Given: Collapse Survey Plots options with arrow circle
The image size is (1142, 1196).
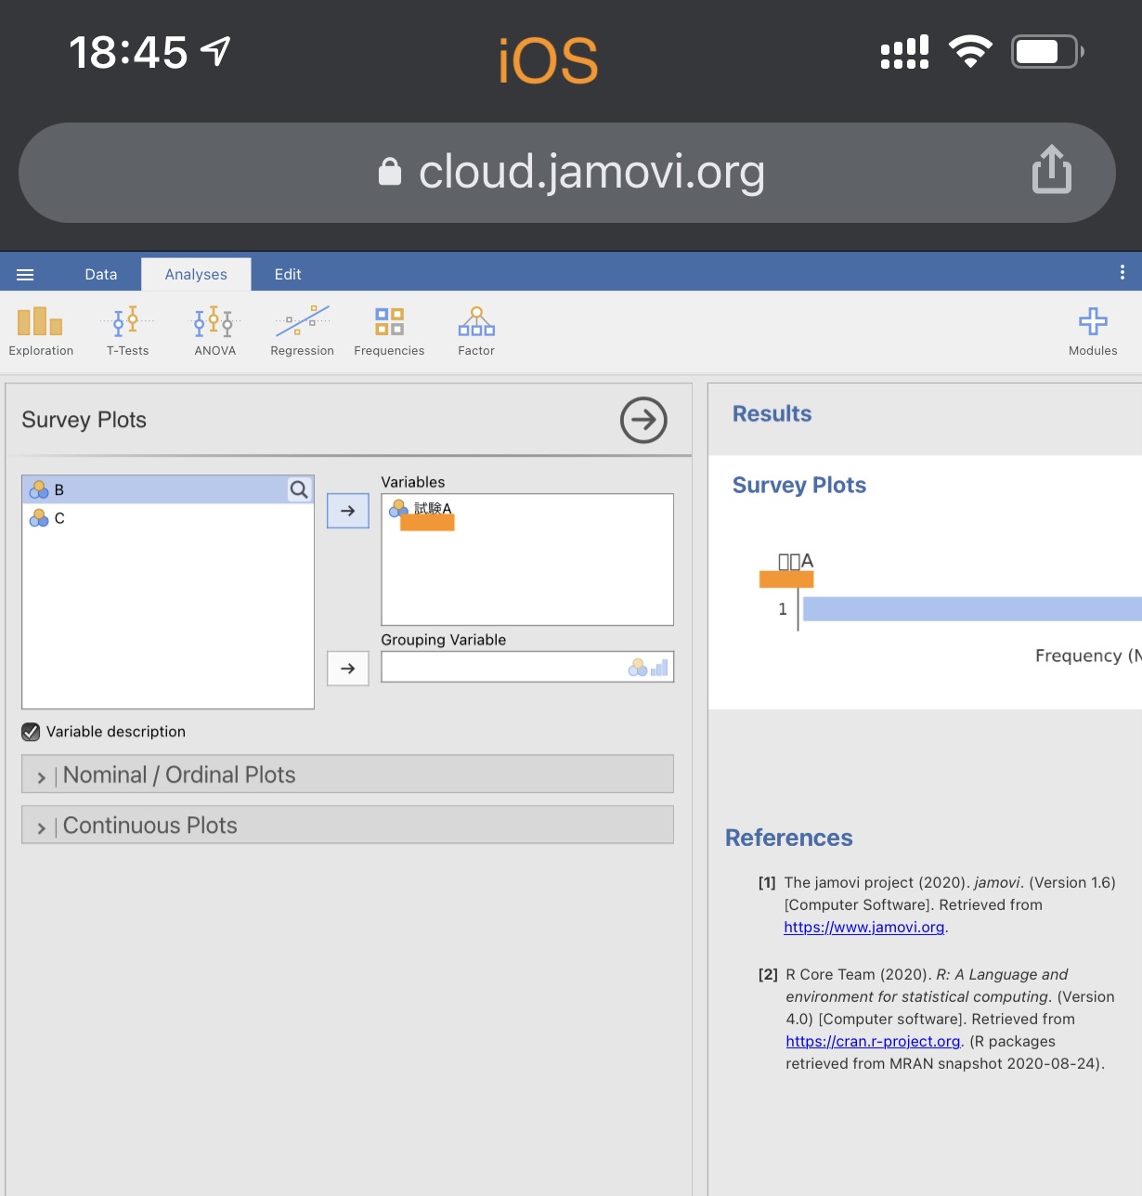Looking at the screenshot, I should pos(643,420).
